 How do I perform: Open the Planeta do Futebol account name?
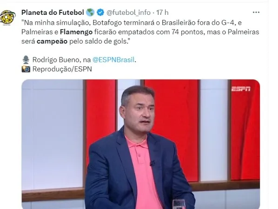tap(53, 13)
